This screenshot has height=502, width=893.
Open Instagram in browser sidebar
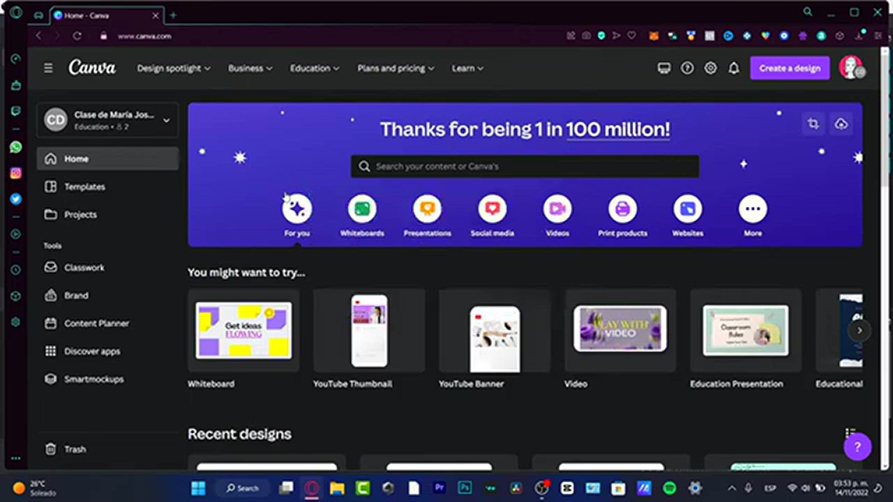point(16,173)
